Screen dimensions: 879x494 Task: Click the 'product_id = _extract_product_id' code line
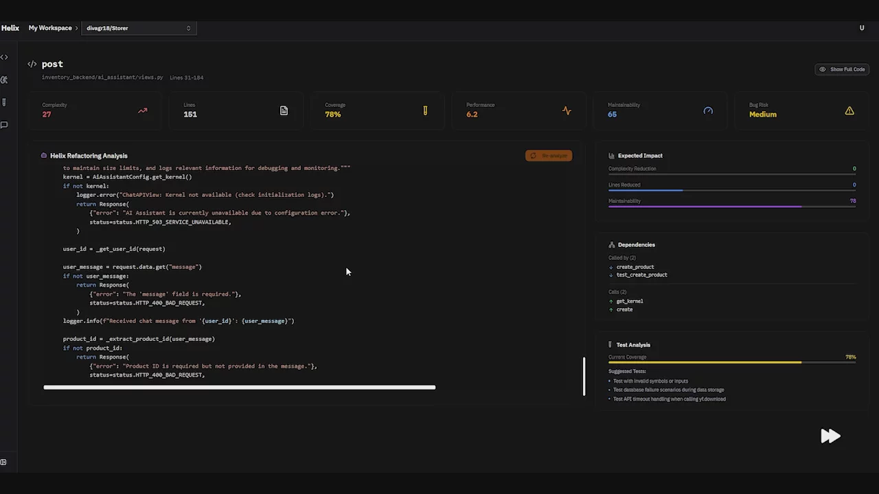click(139, 339)
